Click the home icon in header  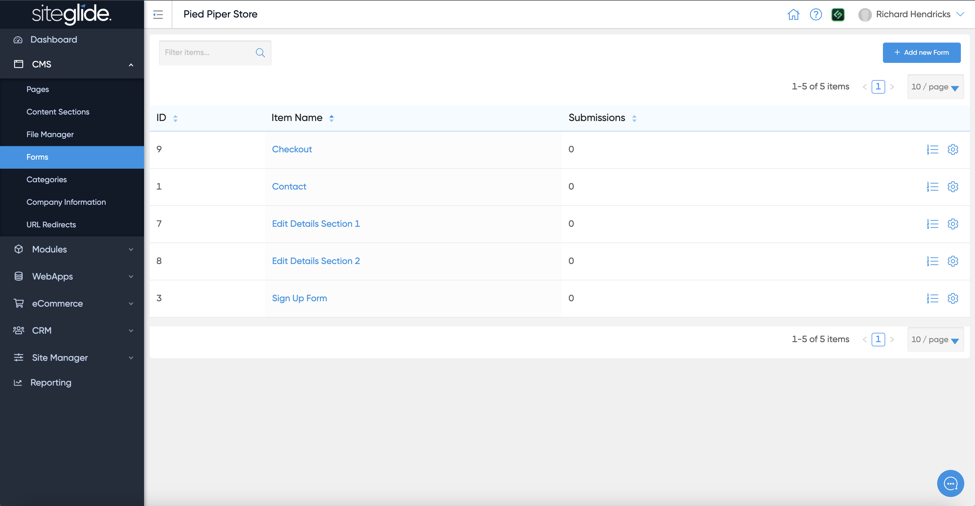coord(793,14)
